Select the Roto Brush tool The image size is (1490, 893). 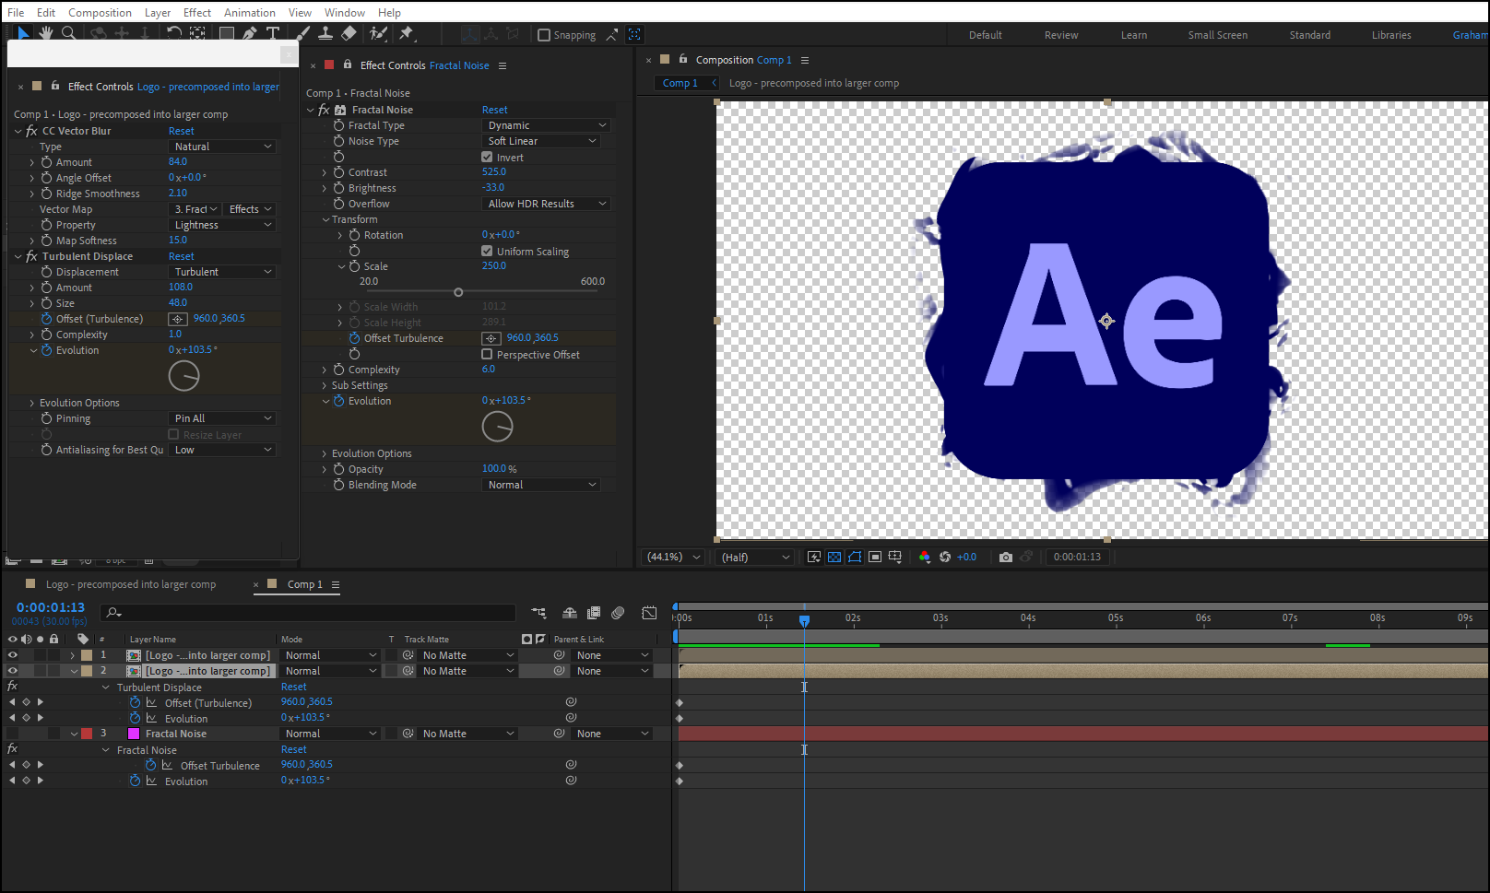tap(378, 33)
